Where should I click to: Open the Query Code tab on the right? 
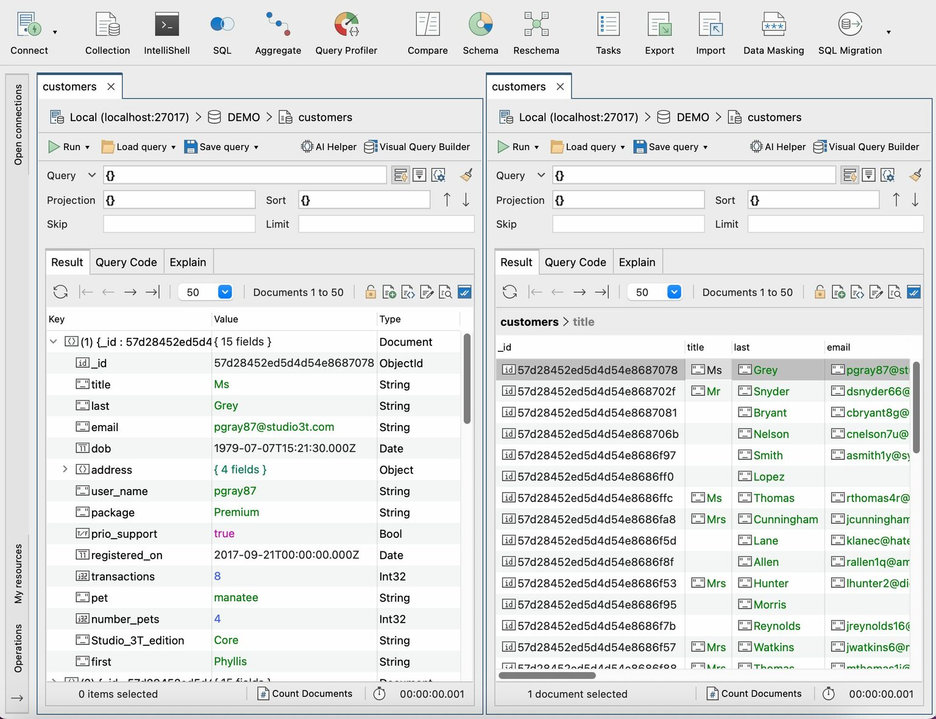tap(575, 262)
